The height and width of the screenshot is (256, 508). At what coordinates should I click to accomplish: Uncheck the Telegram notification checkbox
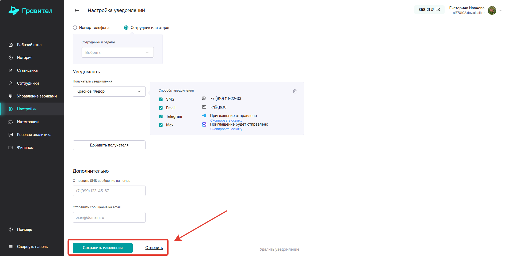click(161, 116)
